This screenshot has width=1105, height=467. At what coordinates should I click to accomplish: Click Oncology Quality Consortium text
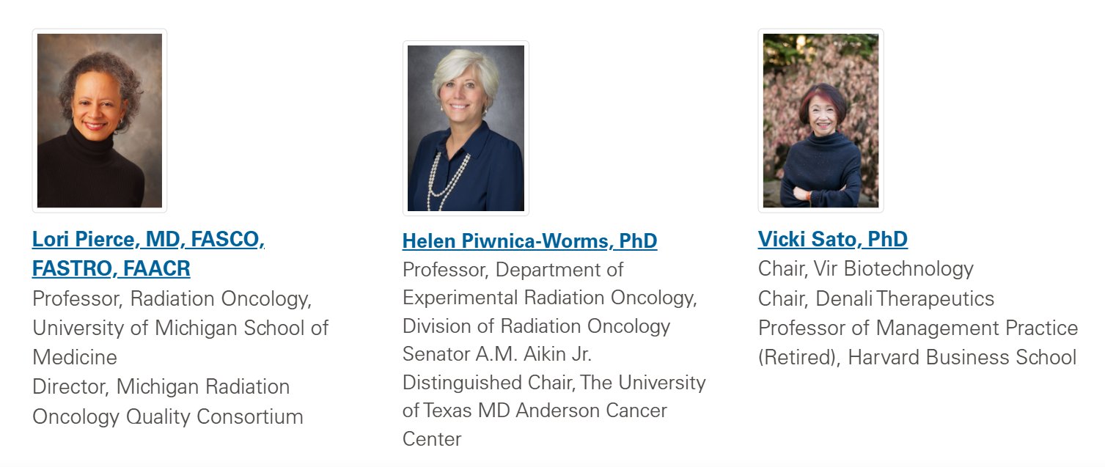(x=168, y=416)
